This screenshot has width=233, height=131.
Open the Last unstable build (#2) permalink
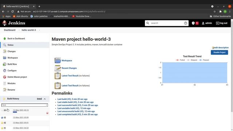coord(74,108)
